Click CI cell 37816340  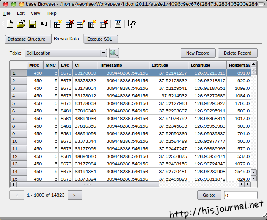pos(85,111)
